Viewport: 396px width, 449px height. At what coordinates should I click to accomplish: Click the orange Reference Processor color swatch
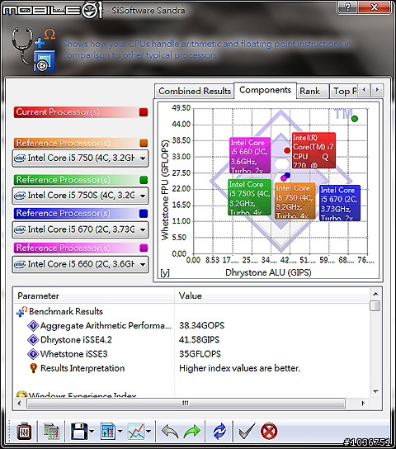(x=144, y=143)
